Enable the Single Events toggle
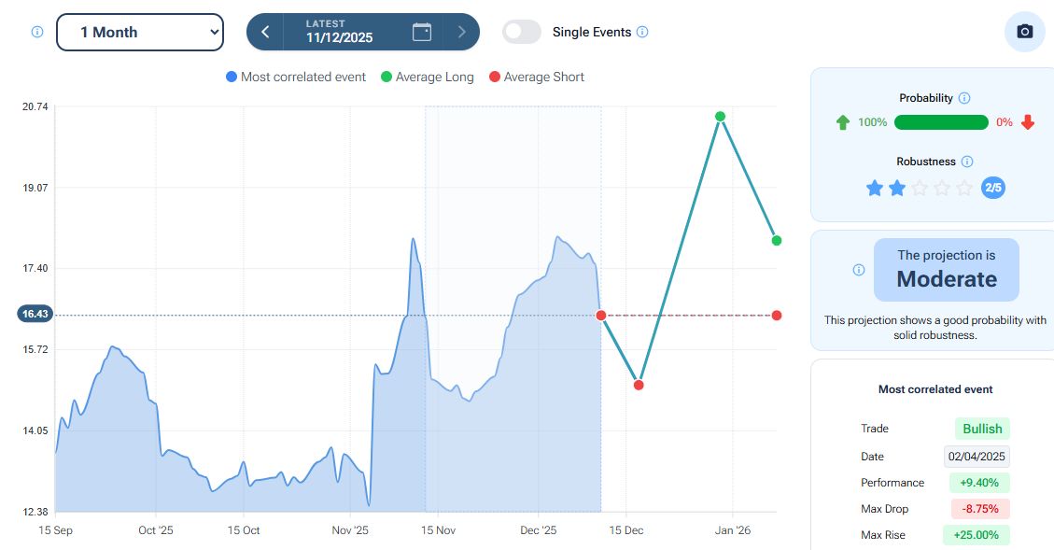 click(x=522, y=32)
